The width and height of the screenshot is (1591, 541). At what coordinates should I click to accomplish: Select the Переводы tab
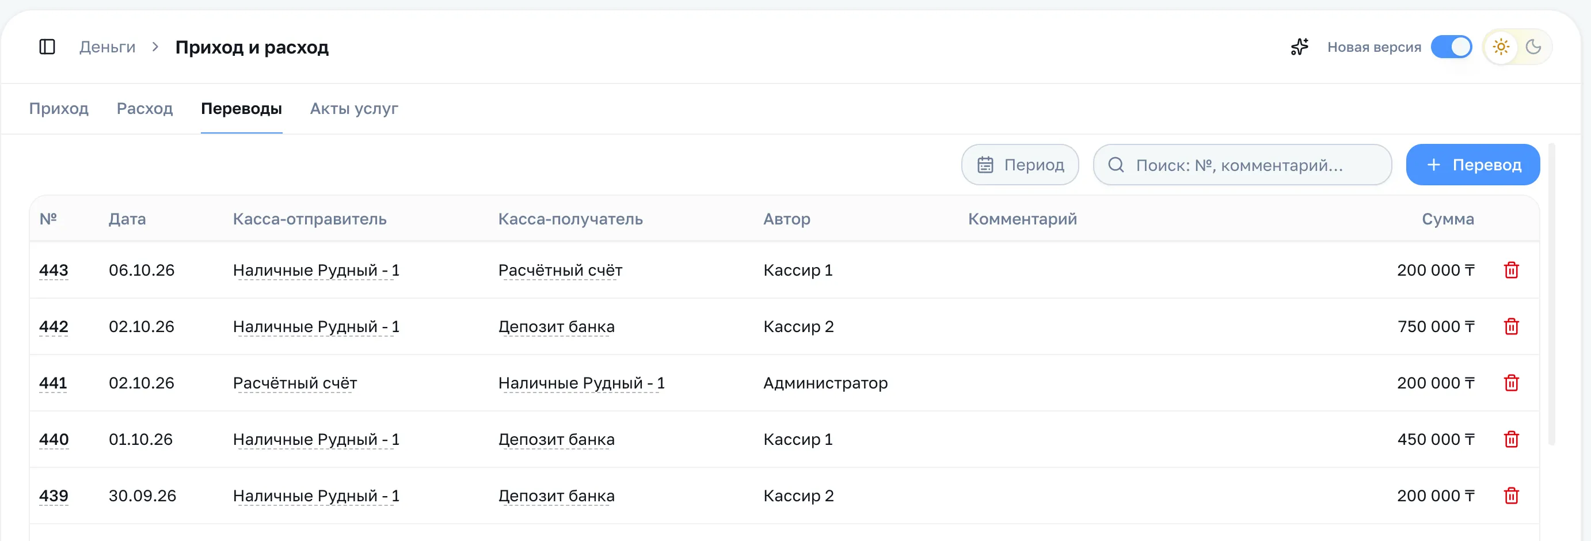pos(242,109)
